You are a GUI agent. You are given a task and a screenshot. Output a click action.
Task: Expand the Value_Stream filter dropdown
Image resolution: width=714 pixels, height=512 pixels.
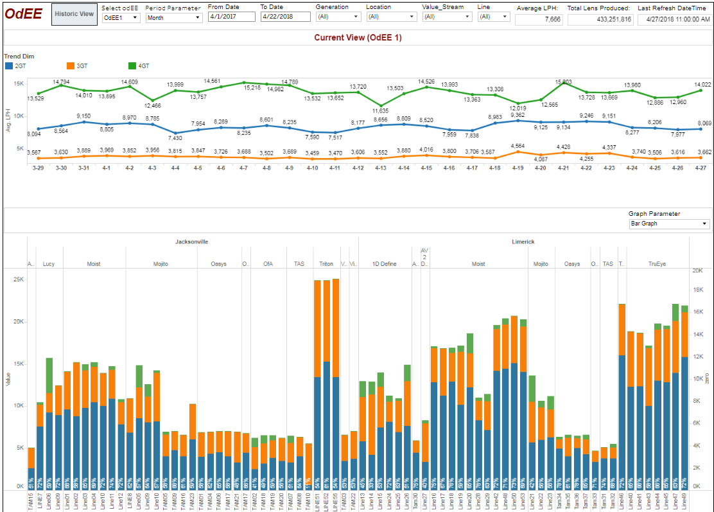pos(447,17)
